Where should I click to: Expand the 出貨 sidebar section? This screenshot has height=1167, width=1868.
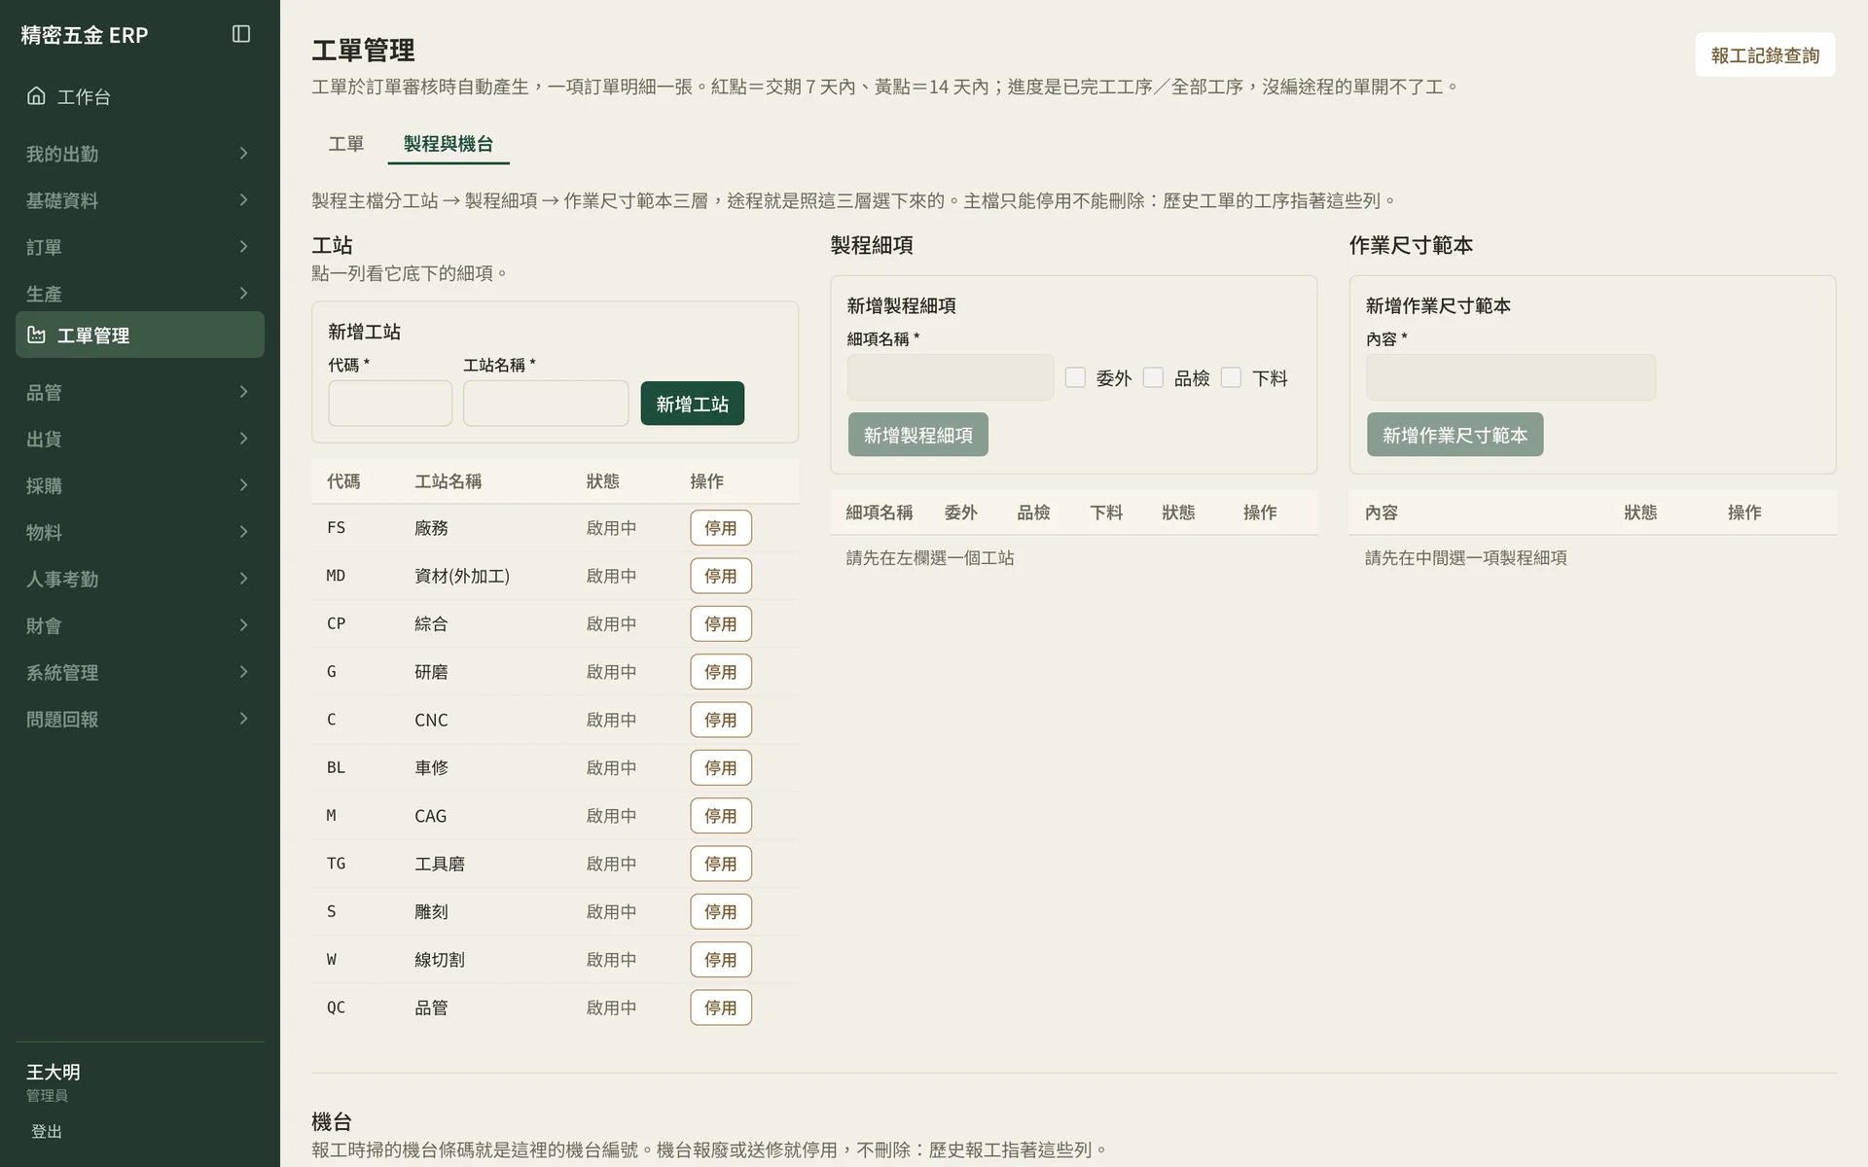tap(140, 439)
